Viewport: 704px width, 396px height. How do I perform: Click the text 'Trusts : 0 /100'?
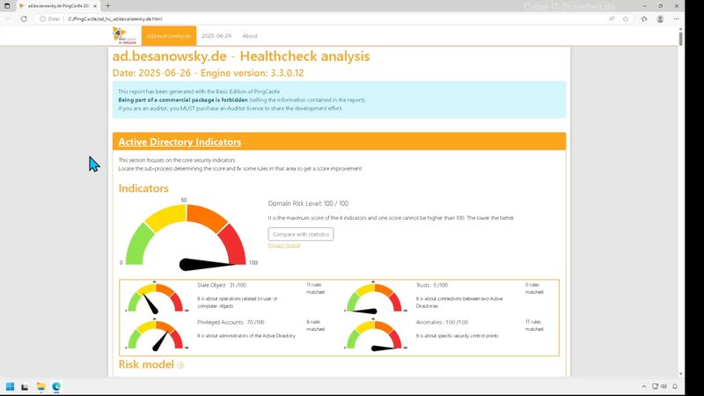point(431,285)
